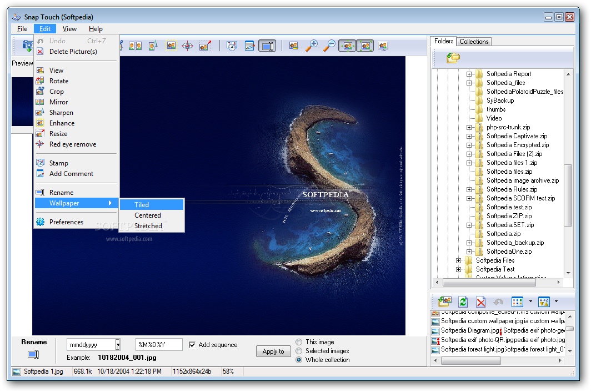Screen dimensions: 591x392
Task: Click the Resize picture toolbar icon
Action: point(205,46)
